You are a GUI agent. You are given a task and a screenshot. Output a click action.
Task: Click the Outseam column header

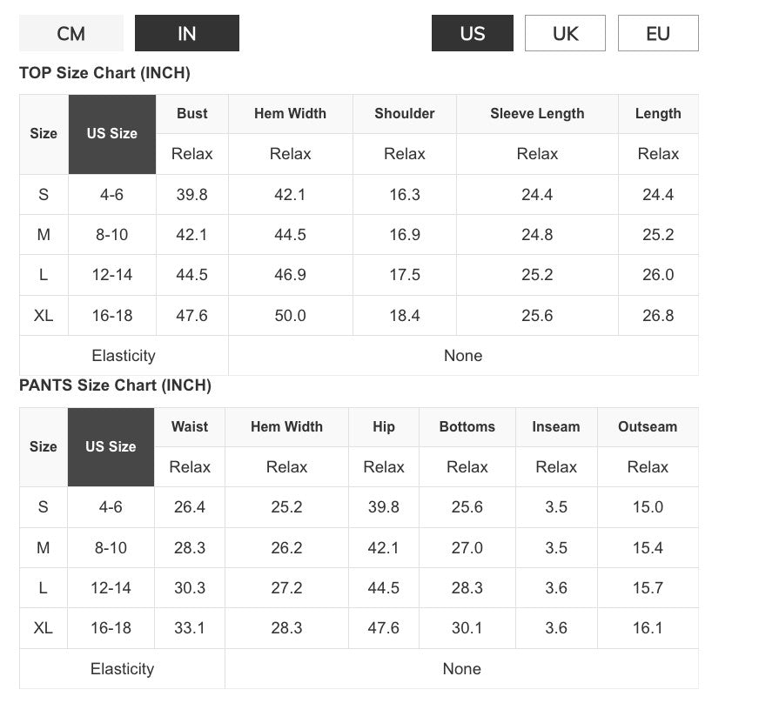(648, 427)
